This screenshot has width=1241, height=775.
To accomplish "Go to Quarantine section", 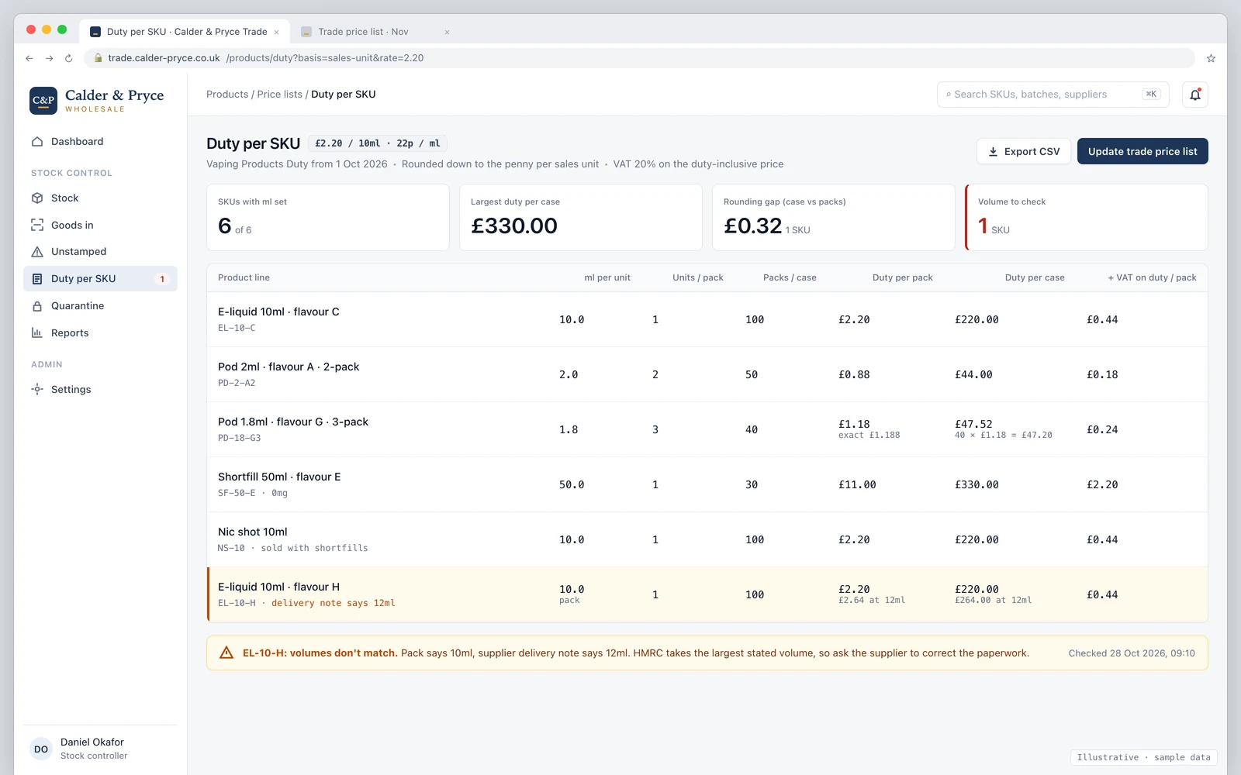I will (100, 306).
